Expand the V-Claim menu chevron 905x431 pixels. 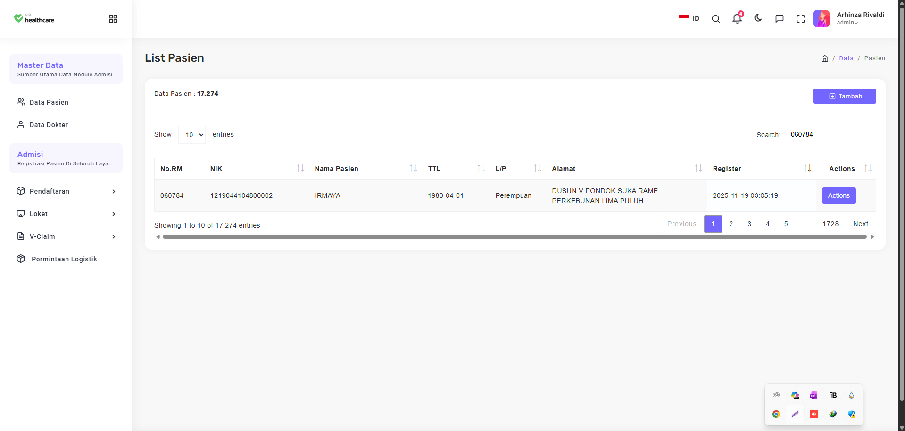click(114, 236)
